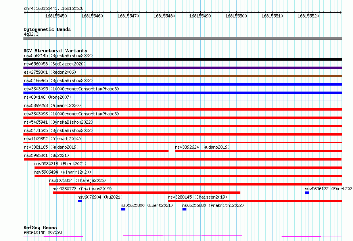Open nsv1109652 (Alsmadi2014) variant label
353x241 pixels.
52,139
